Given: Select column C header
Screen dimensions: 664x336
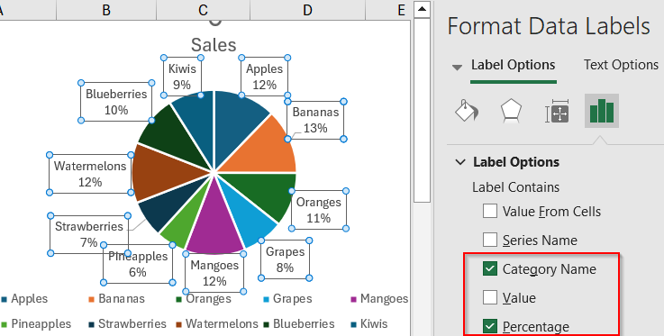Looking at the screenshot, I should (204, 10).
